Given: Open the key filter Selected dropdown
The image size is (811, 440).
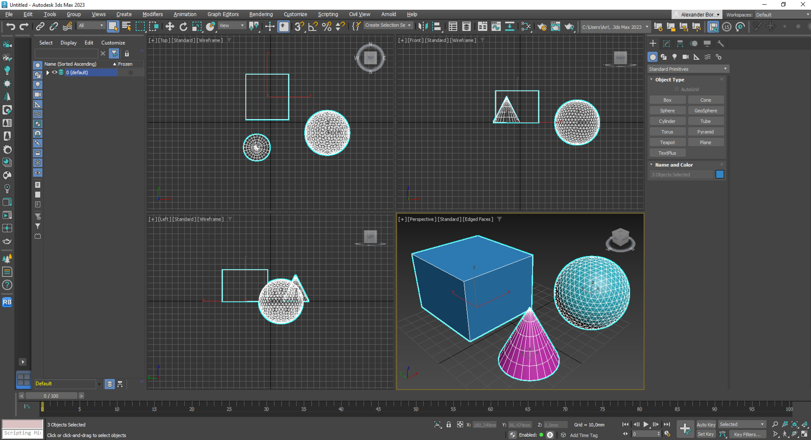Looking at the screenshot, I should pyautogui.click(x=742, y=424).
